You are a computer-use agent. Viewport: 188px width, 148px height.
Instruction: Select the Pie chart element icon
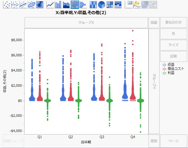click(x=102, y=5)
